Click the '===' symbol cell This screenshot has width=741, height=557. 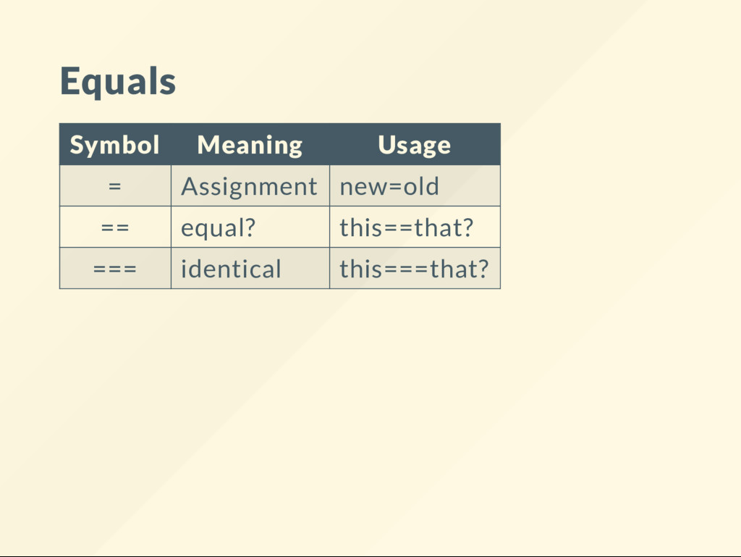point(115,268)
